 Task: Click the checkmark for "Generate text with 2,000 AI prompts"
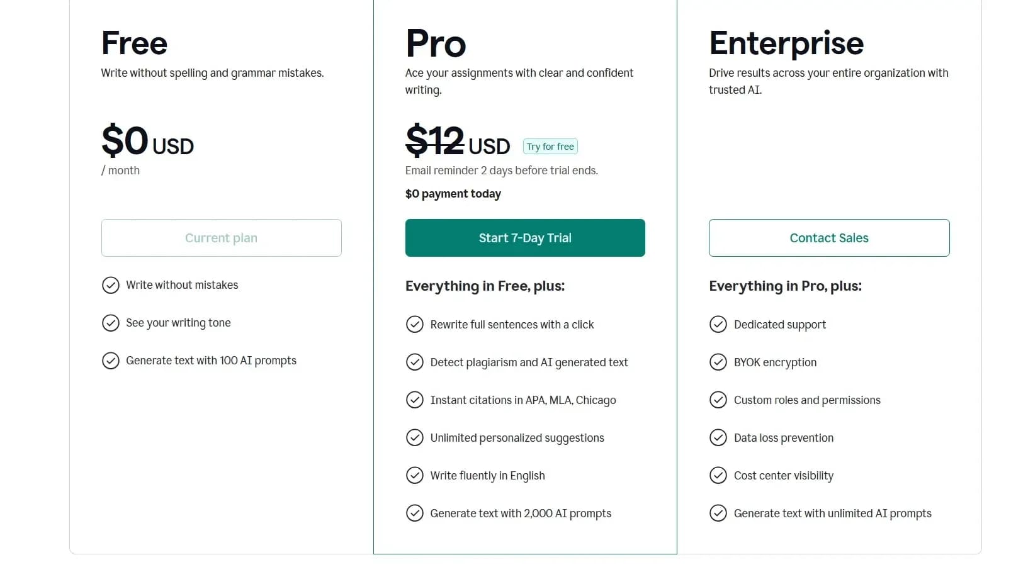[x=415, y=513]
